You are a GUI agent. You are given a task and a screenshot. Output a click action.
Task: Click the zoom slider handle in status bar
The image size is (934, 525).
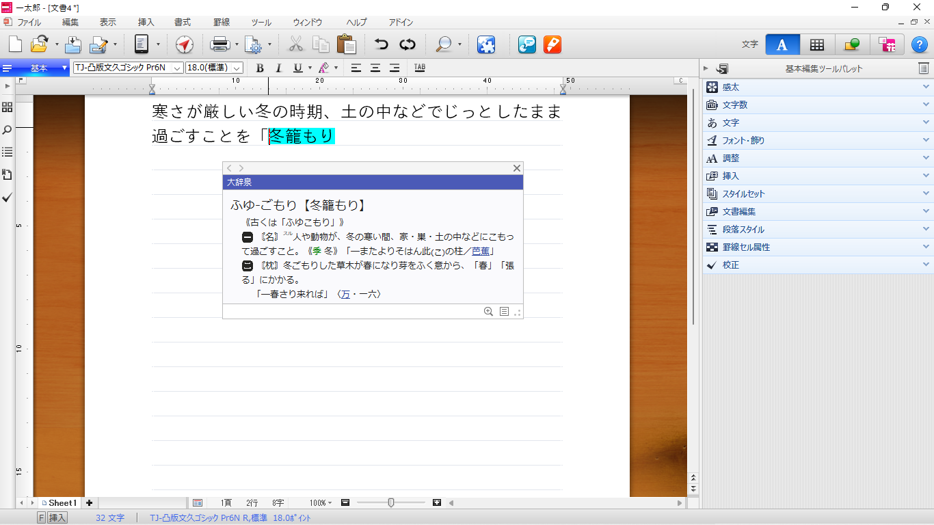[391, 503]
